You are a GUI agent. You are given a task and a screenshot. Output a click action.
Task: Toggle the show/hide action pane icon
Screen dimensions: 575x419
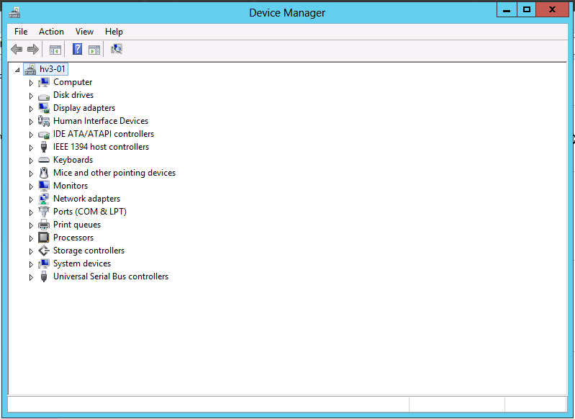click(x=94, y=49)
